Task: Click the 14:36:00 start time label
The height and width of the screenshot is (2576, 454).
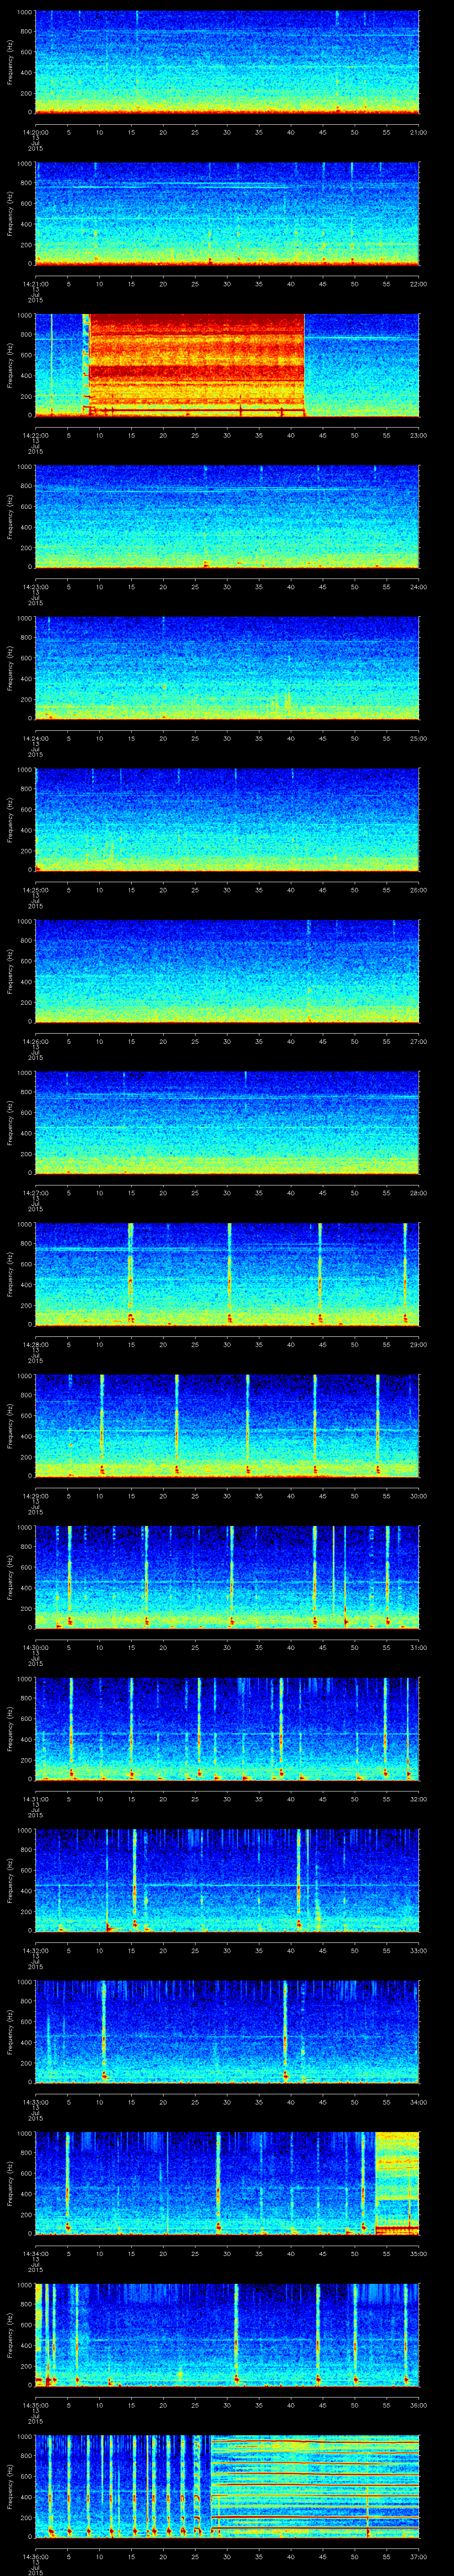Action: 35,2556
